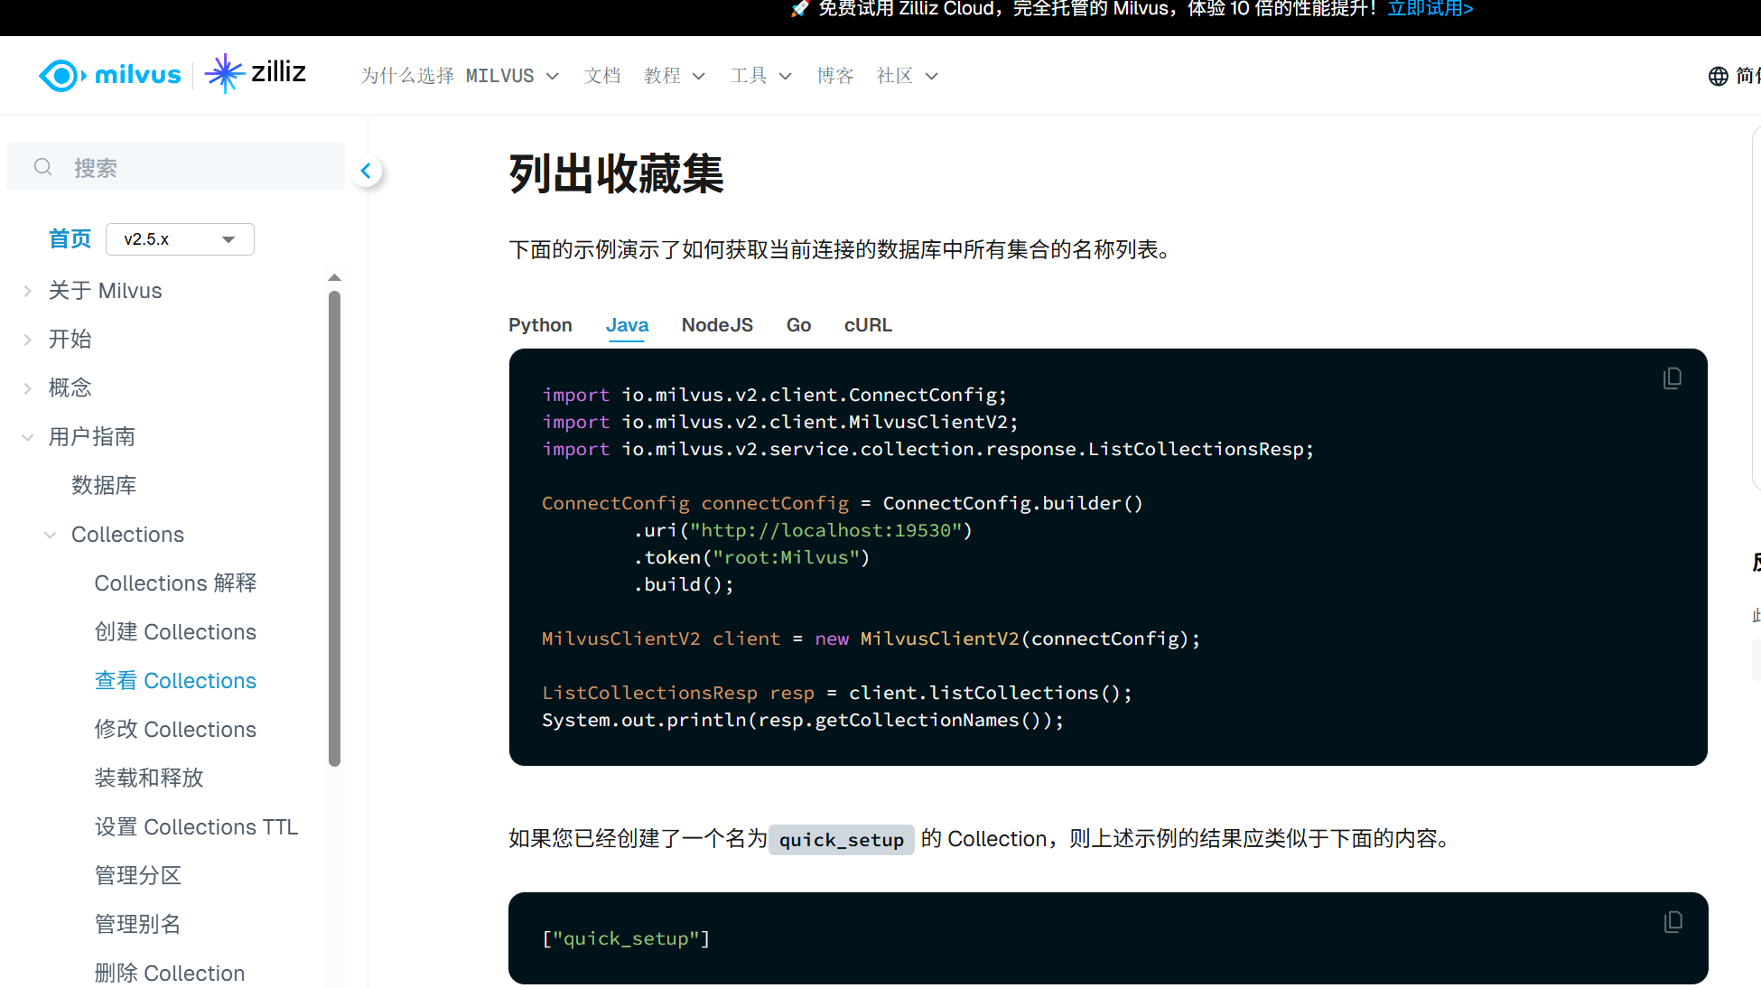
Task: Collapse the Collections tree section
Action: click(x=51, y=535)
